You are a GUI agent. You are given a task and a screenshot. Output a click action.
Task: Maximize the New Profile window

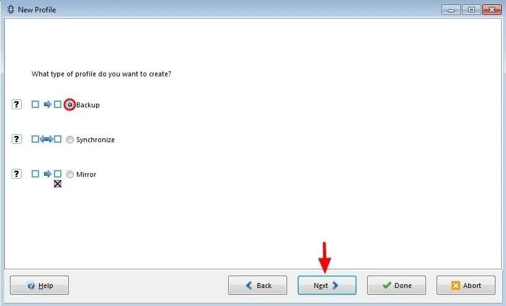pos(471,10)
